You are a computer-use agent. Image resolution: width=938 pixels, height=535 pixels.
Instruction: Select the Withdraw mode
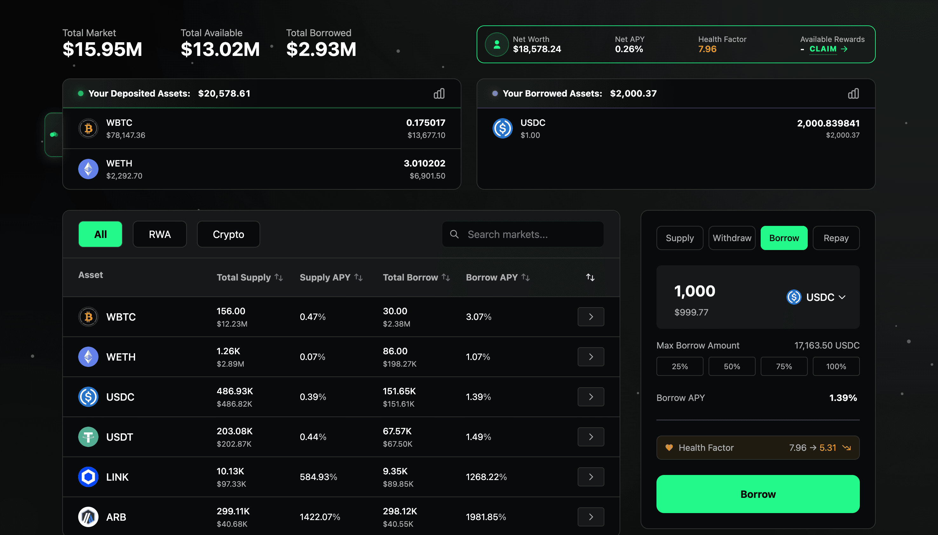(x=731, y=238)
